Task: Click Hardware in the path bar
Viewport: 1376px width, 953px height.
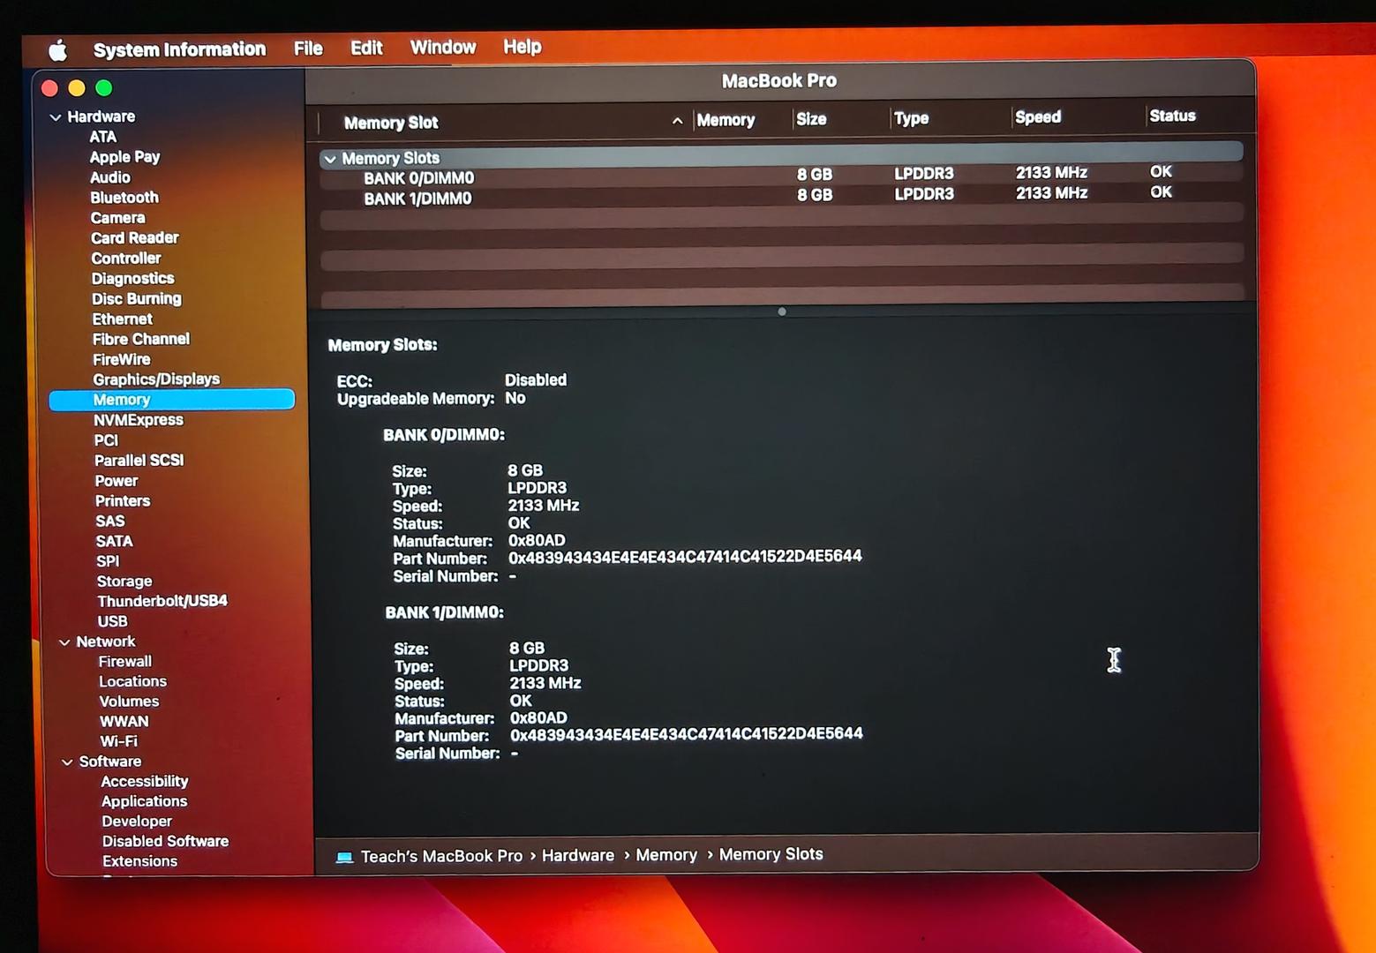Action: point(578,856)
